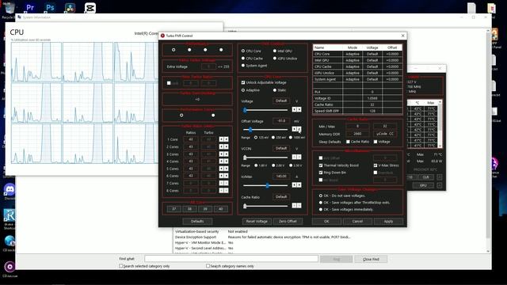Image resolution: width=507 pixels, height=285 pixels.
Task: Toggle Ring Down Bin checkbox
Action: (x=321, y=173)
